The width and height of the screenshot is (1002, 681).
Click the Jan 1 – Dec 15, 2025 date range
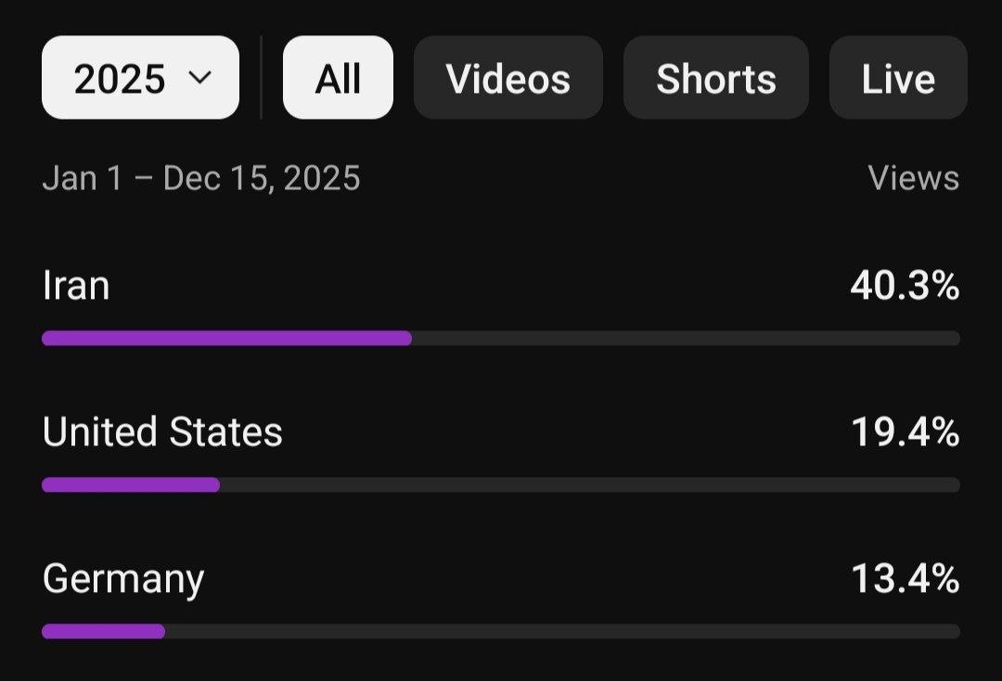coord(201,177)
